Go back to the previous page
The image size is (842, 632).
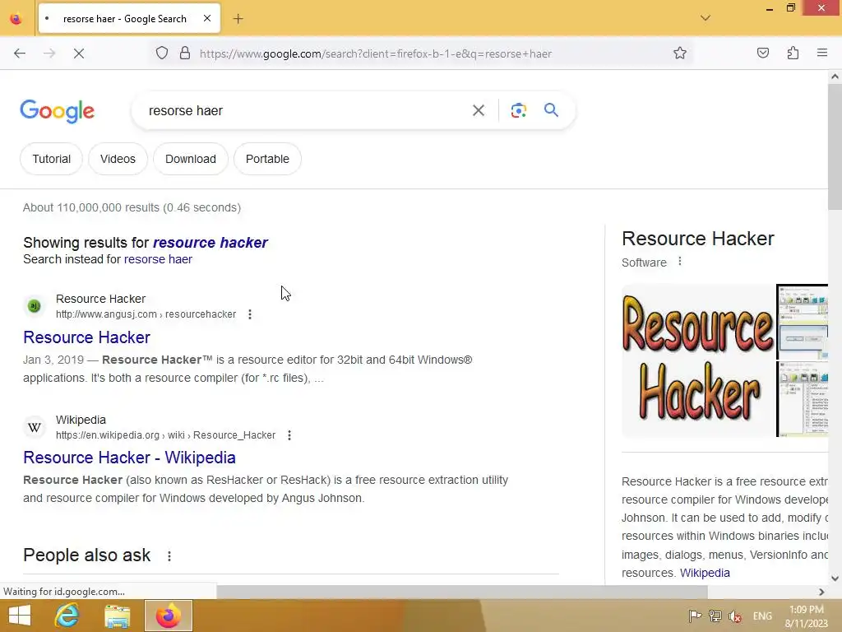click(20, 53)
